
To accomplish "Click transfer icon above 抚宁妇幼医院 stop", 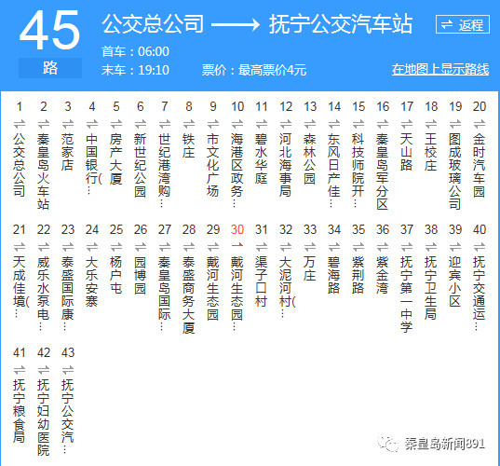I will pyautogui.click(x=44, y=370).
